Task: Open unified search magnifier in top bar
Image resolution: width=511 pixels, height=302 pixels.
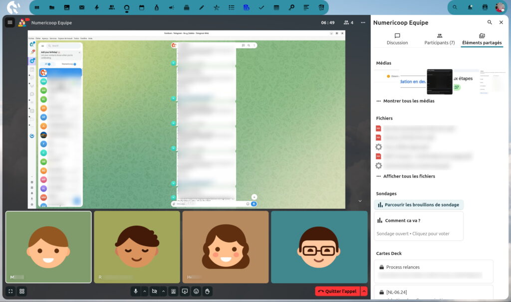Action: coord(455,7)
